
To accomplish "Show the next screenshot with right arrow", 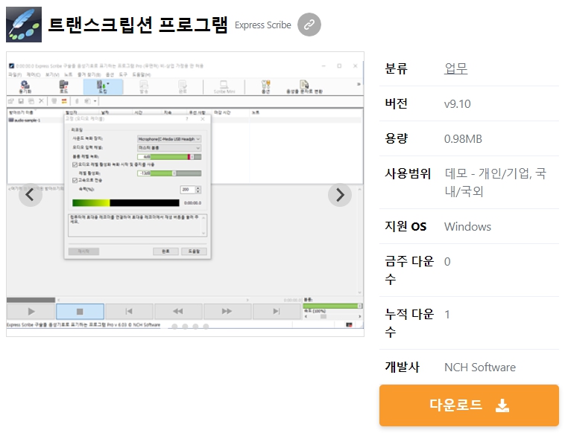I will 340,195.
